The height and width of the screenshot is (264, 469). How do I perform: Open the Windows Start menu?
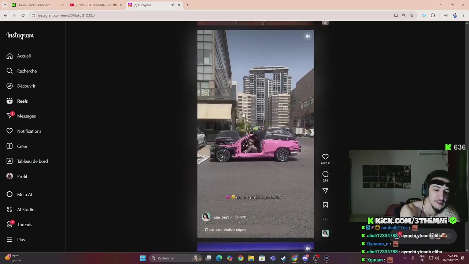[x=143, y=258]
